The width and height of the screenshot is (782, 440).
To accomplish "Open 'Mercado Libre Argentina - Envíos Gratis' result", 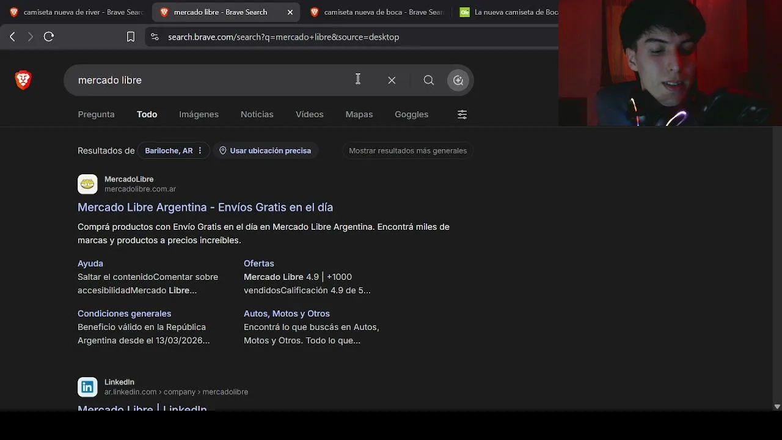I will click(205, 207).
